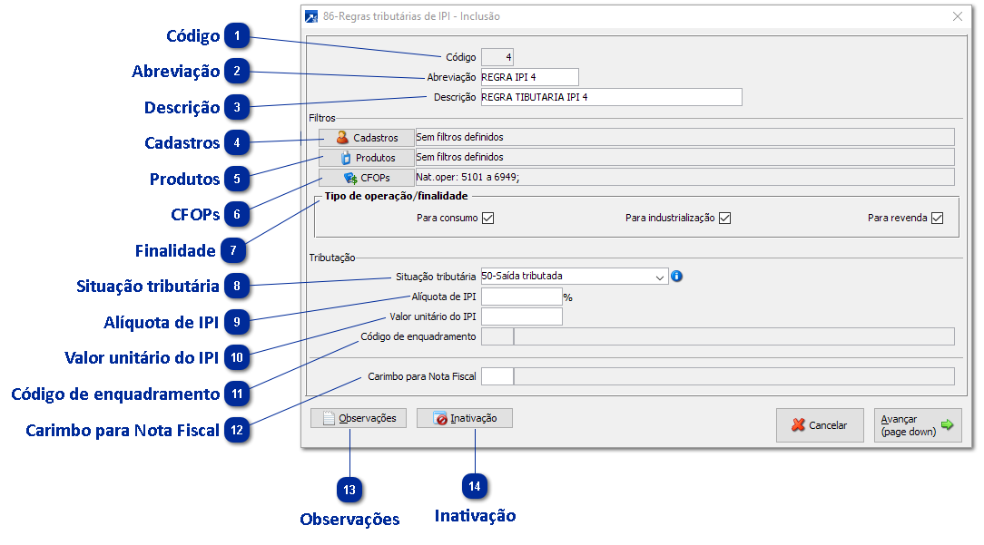Click the Descrição input field
The width and height of the screenshot is (984, 545).
[611, 97]
